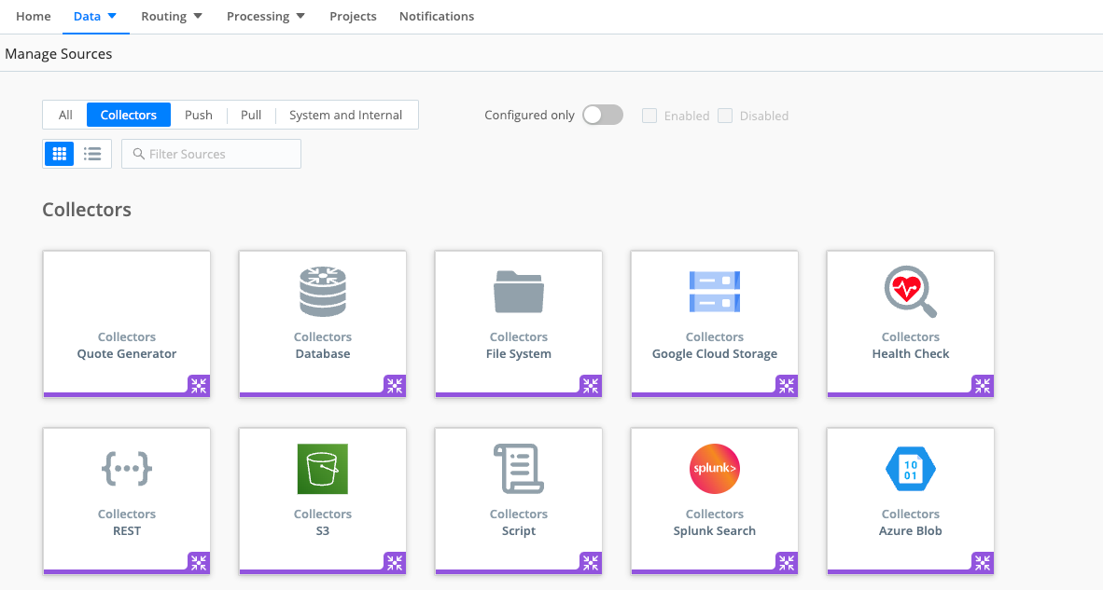Select the File System folder icon
Viewport: 1103px width, 590px height.
click(518, 292)
